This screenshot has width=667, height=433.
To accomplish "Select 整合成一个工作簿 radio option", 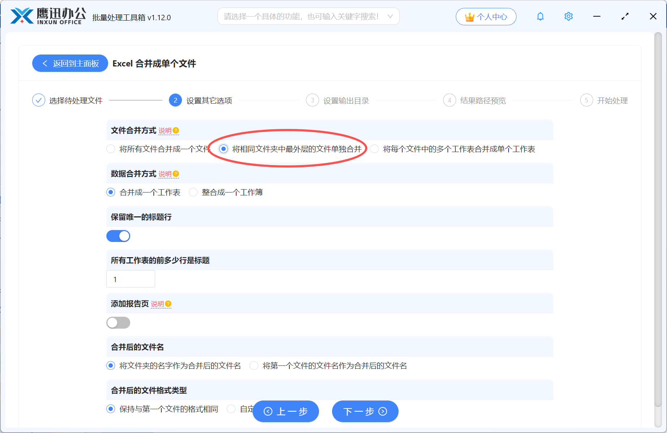I will pos(193,192).
